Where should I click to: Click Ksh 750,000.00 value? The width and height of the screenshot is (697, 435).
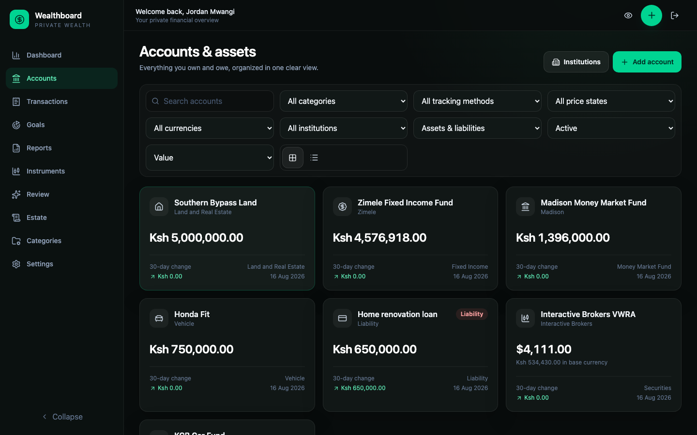tap(192, 349)
